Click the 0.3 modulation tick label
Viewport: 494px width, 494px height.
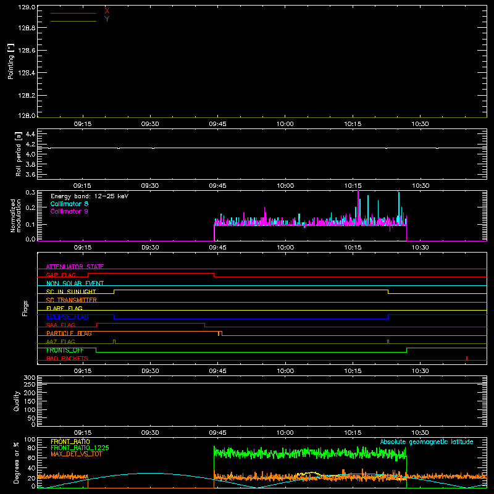click(x=30, y=193)
